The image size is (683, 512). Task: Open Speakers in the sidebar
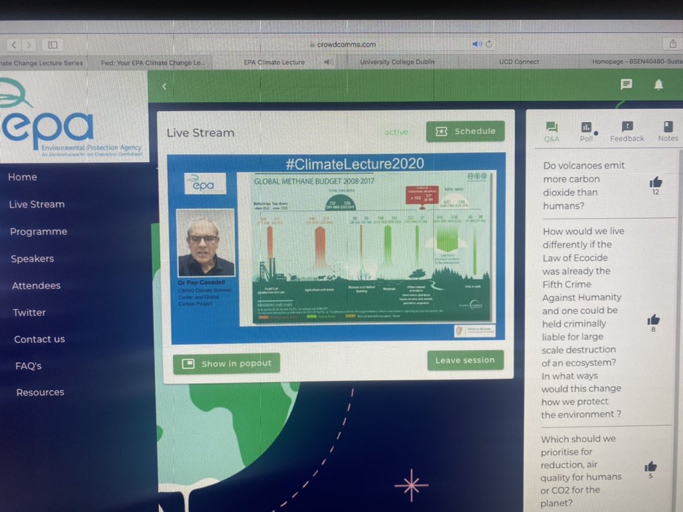pyautogui.click(x=32, y=259)
